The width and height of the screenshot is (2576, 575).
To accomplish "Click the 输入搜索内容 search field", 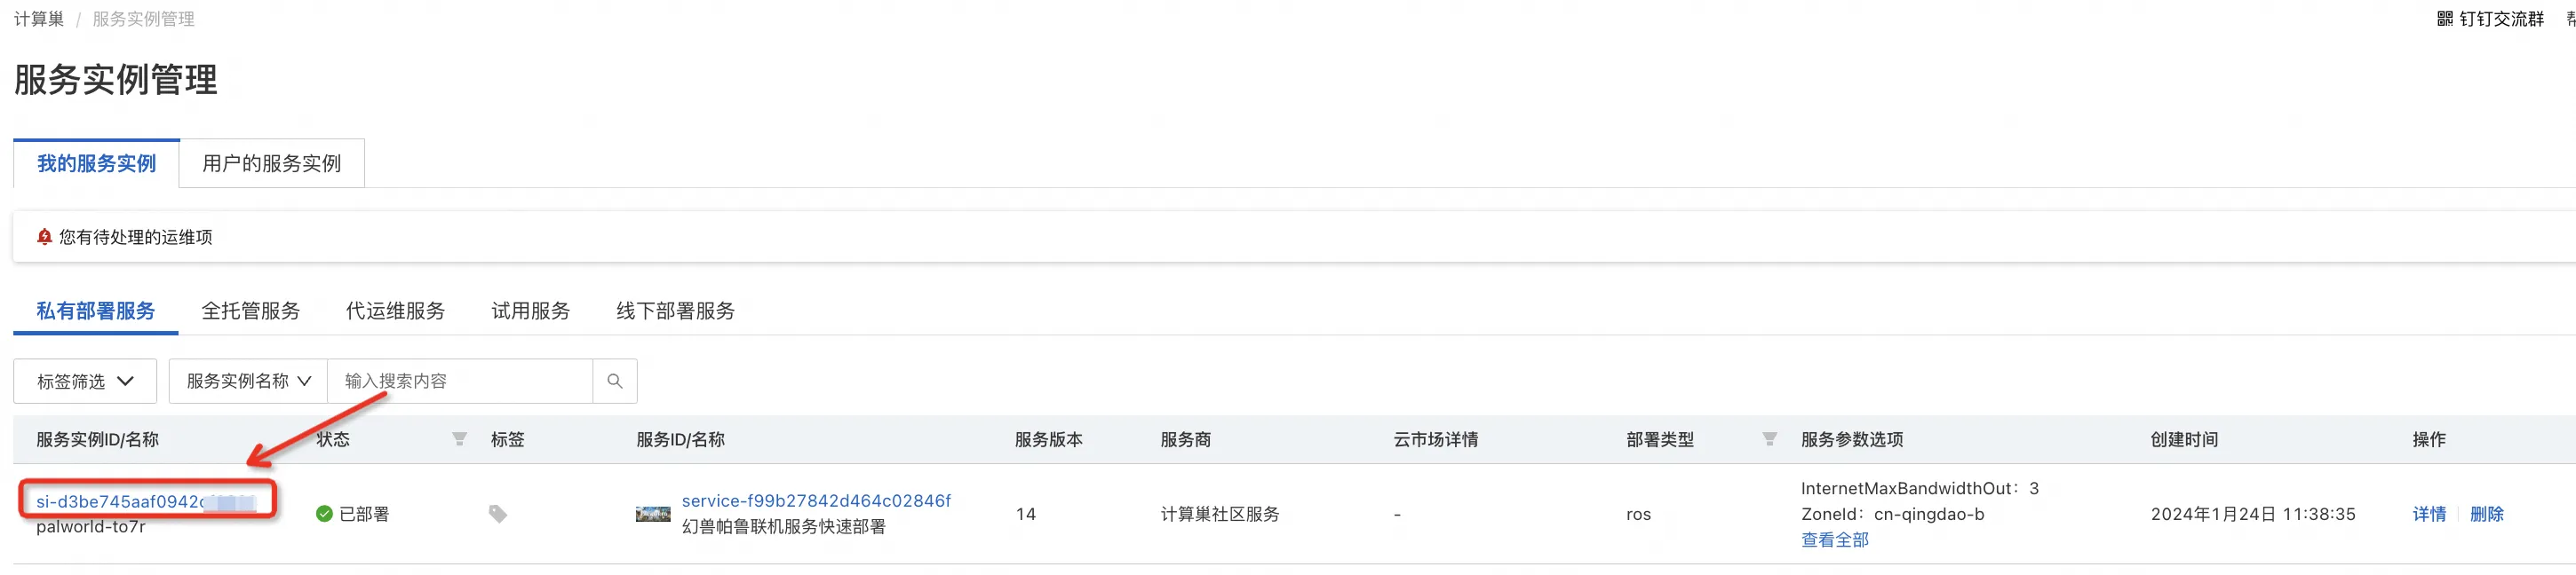I will [450, 381].
